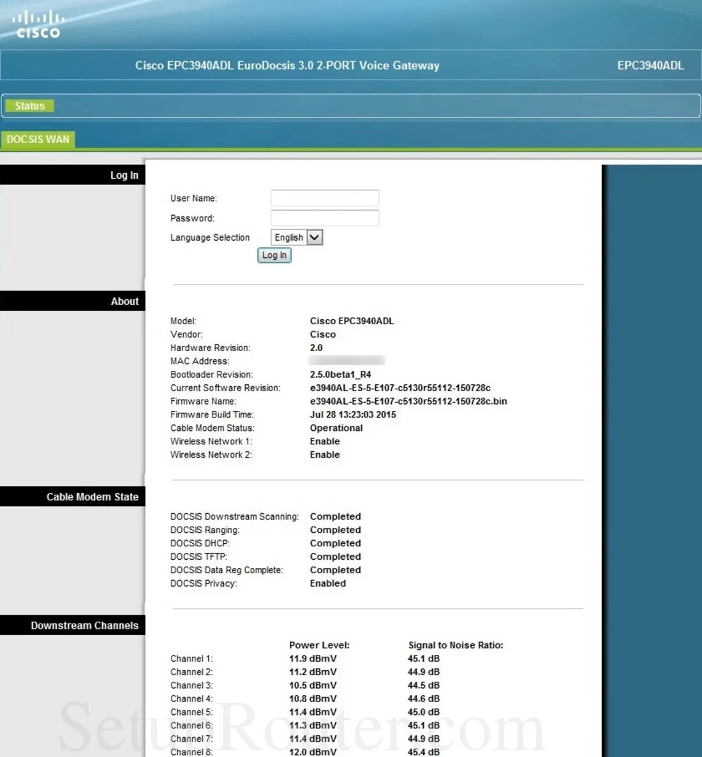
Task: Click Hardware Revision value 2.0
Action: pos(316,348)
